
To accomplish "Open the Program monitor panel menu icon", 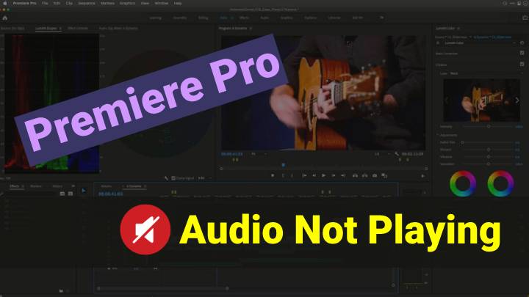I will [x=251, y=29].
